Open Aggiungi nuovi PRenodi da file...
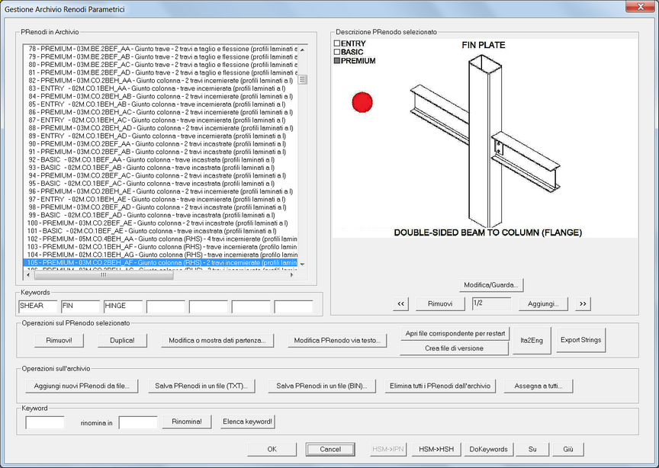The width and height of the screenshot is (659, 468). click(82, 386)
